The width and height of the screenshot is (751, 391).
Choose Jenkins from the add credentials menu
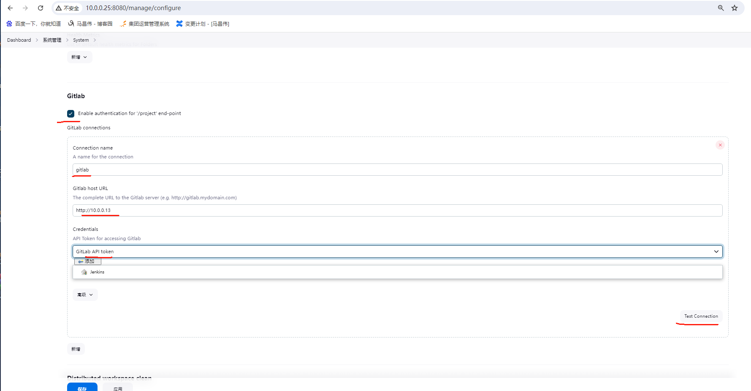(397, 272)
